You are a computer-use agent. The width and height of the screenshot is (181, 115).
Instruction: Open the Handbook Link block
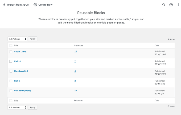(x=21, y=71)
